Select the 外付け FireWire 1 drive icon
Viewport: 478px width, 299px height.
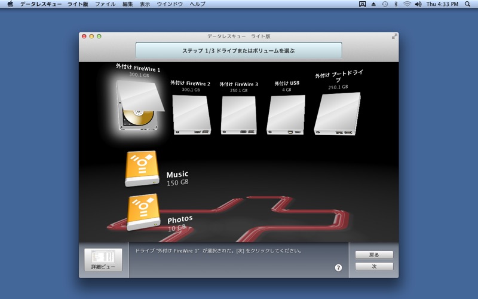point(140,106)
